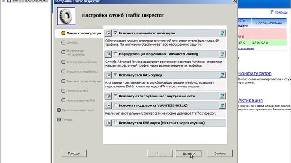The image size is (291, 163).
Task: Select the Службы wizard step
Action: coord(72,43)
